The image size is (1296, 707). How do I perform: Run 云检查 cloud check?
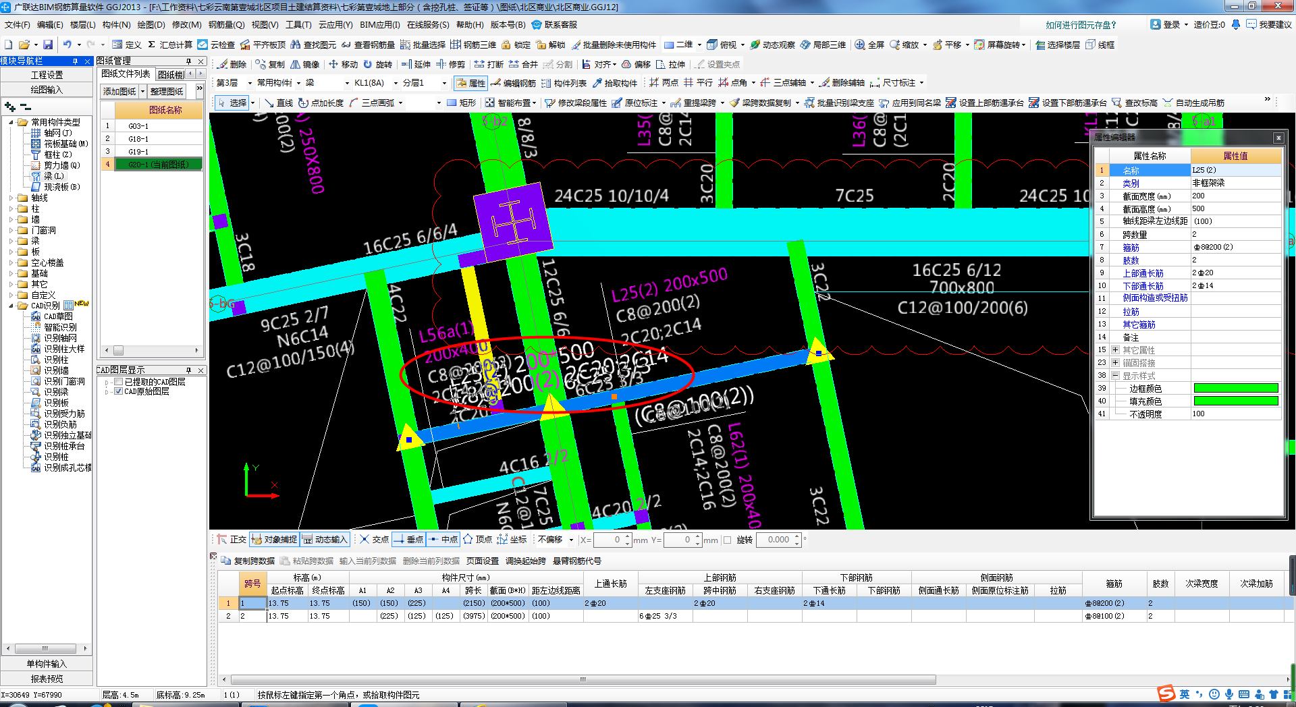point(216,45)
